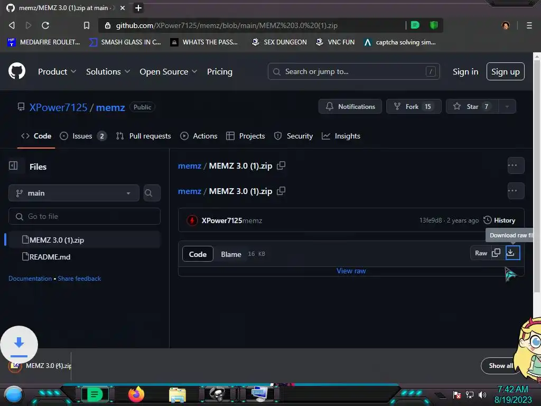The image size is (541, 406).
Task: Open the XPower7125 owner link
Action: tap(58, 107)
